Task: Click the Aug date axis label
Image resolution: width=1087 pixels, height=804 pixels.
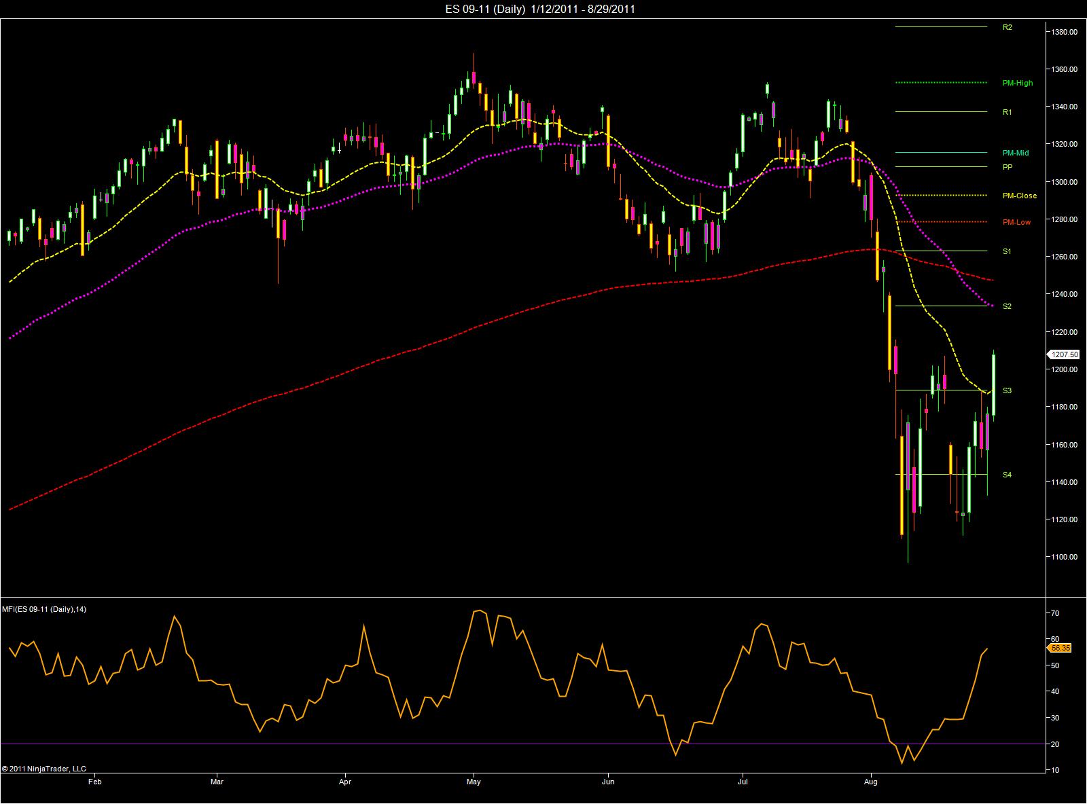Action: [x=871, y=782]
